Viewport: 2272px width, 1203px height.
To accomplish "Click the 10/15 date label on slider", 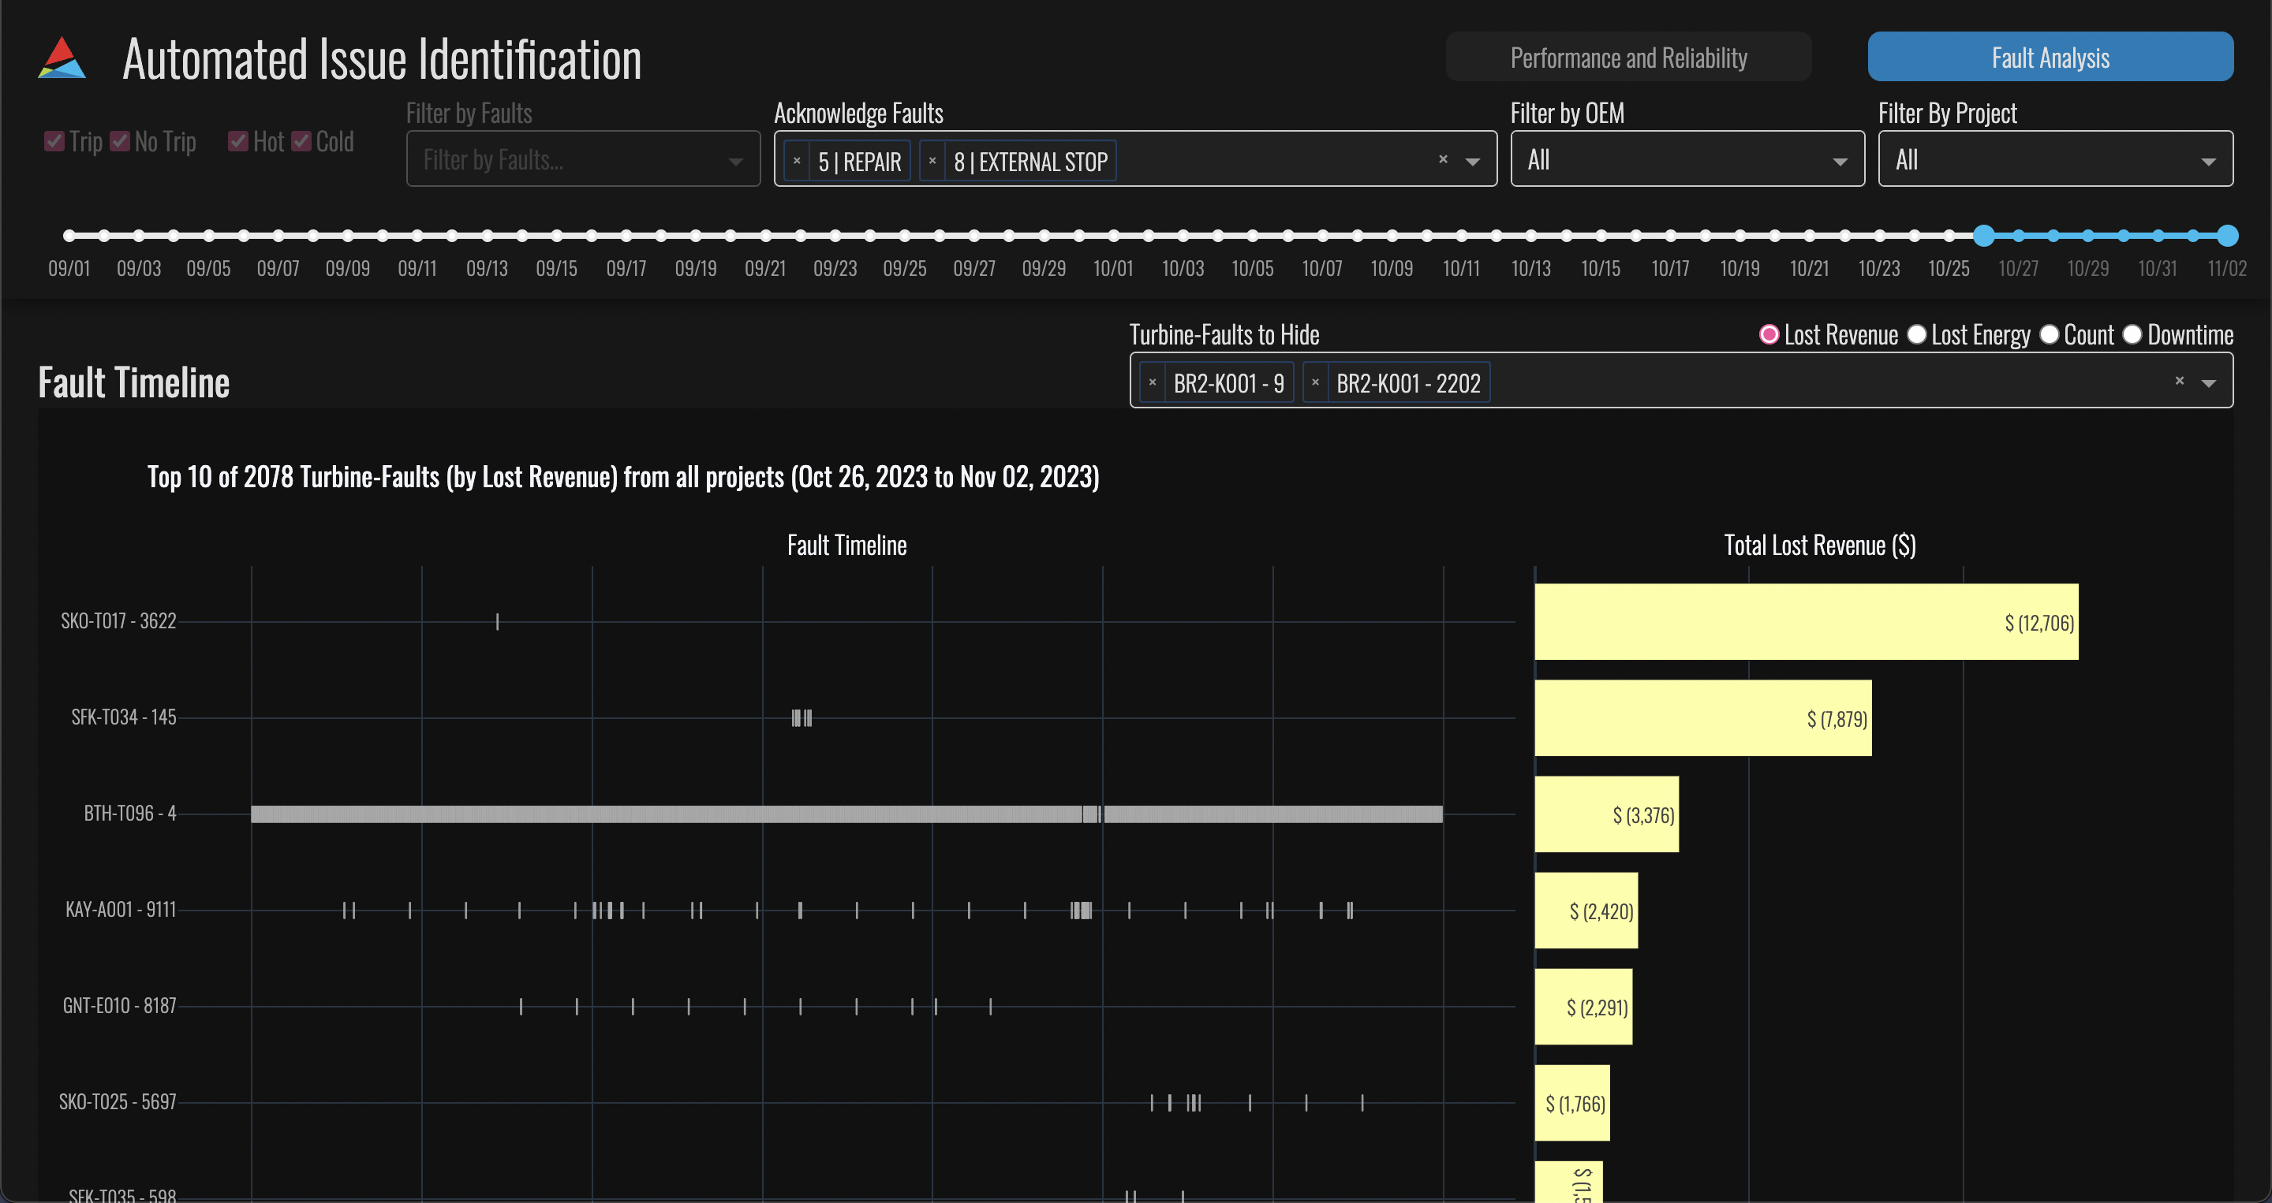I will (1600, 268).
